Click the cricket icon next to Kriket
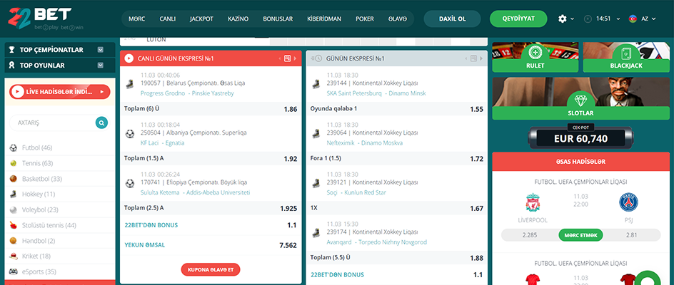This screenshot has height=285, width=674. 14,256
